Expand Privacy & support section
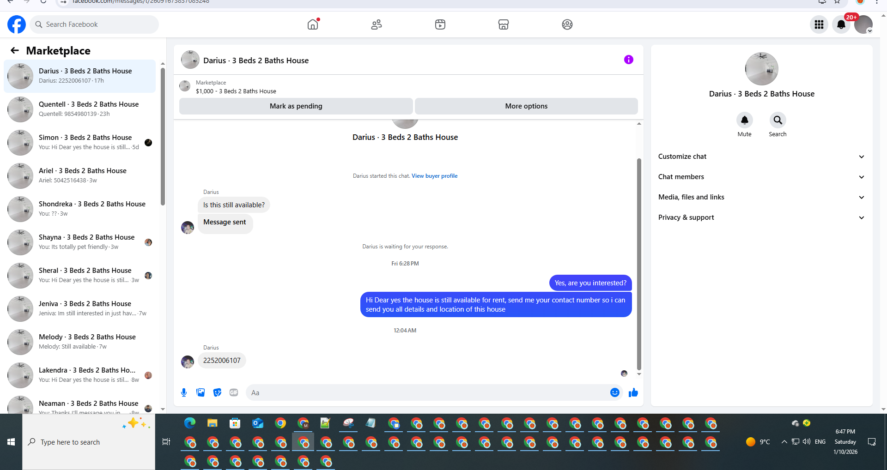 [x=761, y=217]
